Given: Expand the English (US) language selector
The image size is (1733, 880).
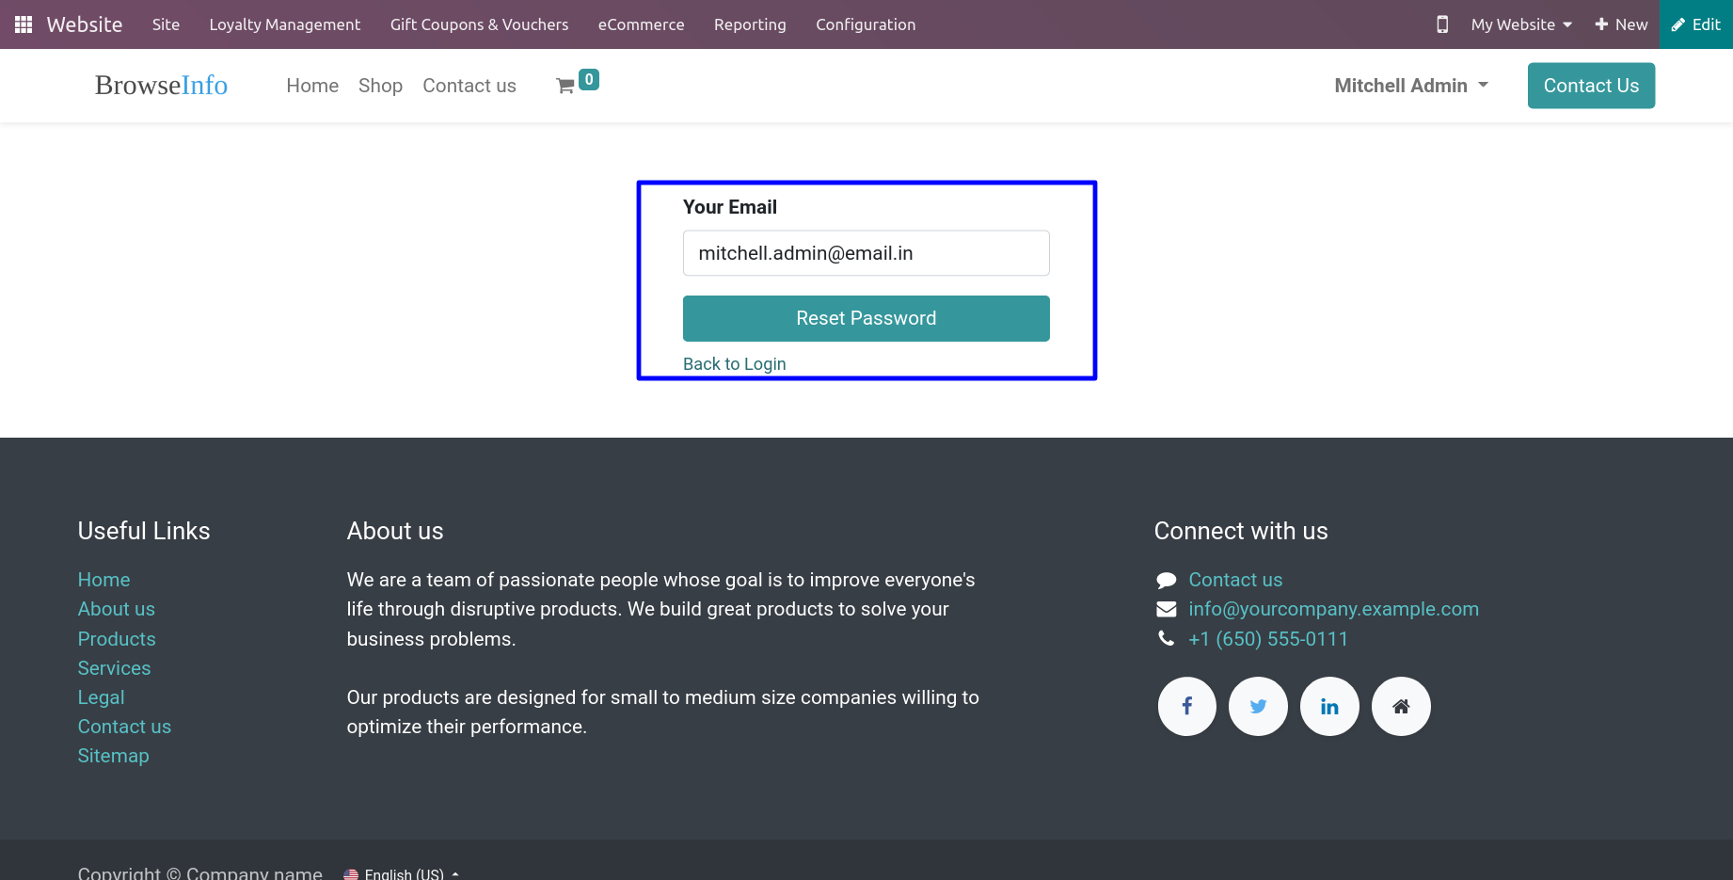Looking at the screenshot, I should click(402, 873).
